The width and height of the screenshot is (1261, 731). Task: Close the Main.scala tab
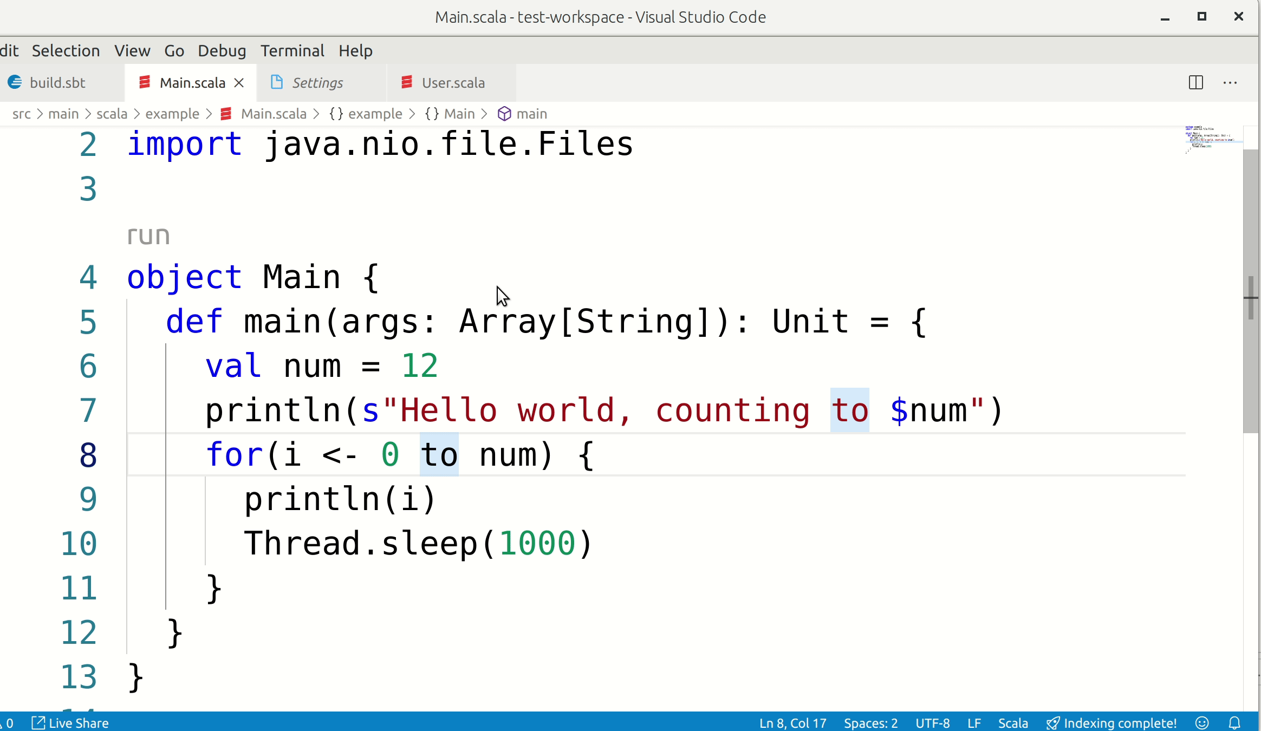pyautogui.click(x=239, y=83)
